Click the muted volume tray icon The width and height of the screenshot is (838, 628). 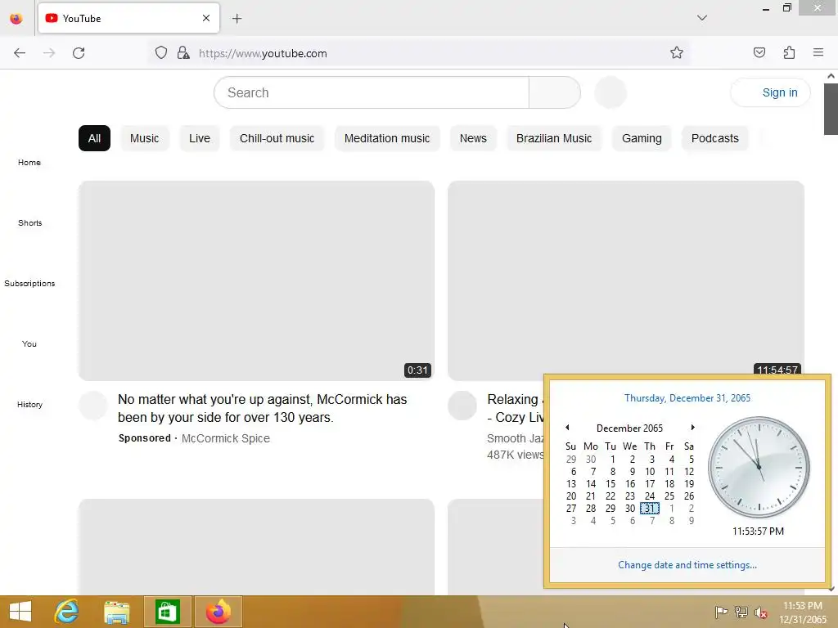point(761,612)
